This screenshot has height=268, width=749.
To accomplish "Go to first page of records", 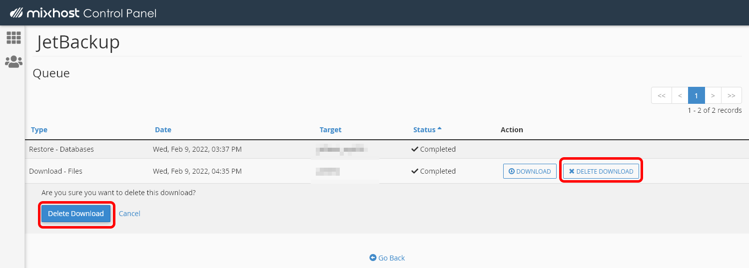I will (661, 95).
